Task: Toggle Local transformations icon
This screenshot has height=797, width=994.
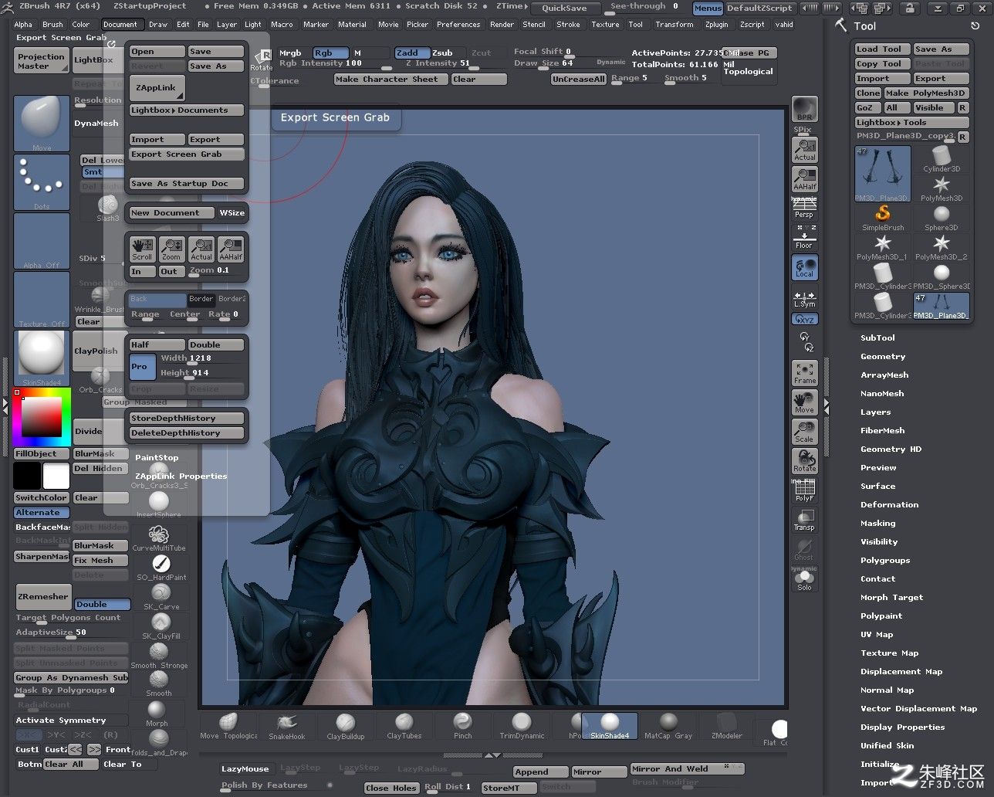Action: point(805,268)
